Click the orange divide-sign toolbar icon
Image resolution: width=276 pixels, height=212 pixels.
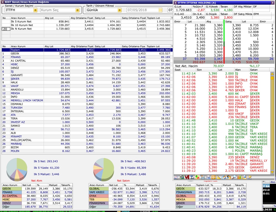tap(213, 177)
